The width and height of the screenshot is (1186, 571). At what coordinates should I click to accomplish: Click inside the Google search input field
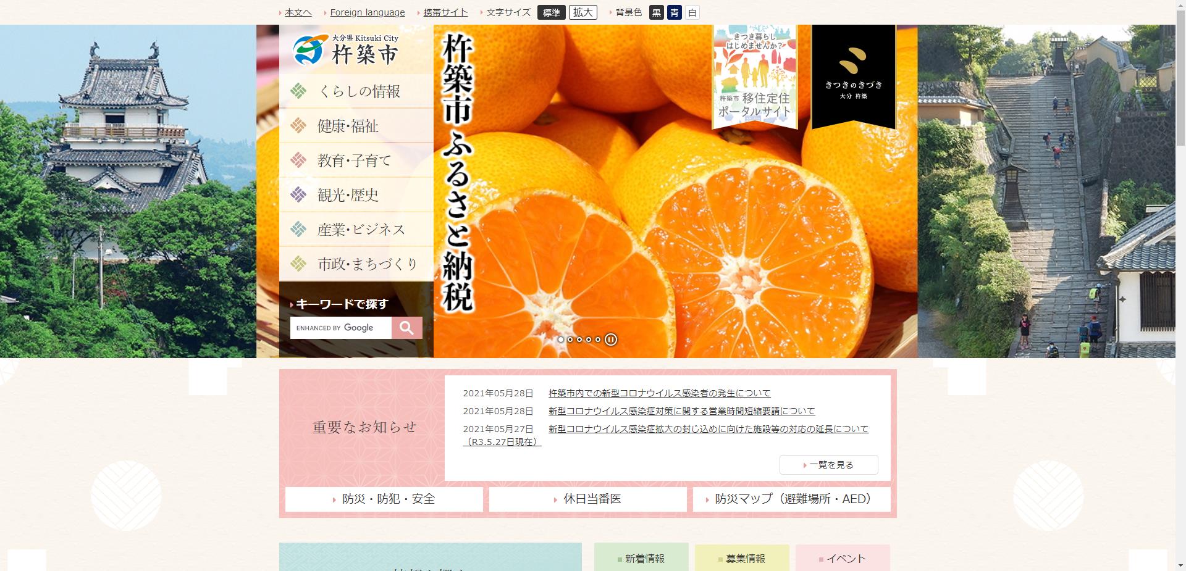340,328
